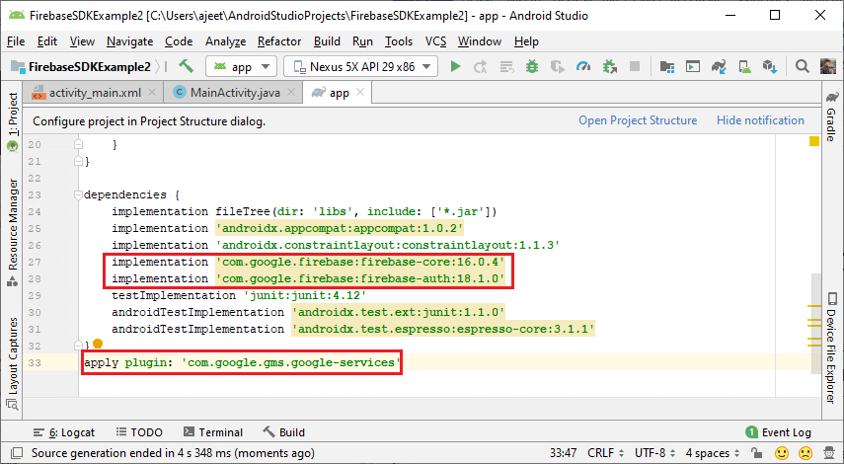This screenshot has height=464, width=844.
Task: Open the View menu
Action: click(x=82, y=41)
